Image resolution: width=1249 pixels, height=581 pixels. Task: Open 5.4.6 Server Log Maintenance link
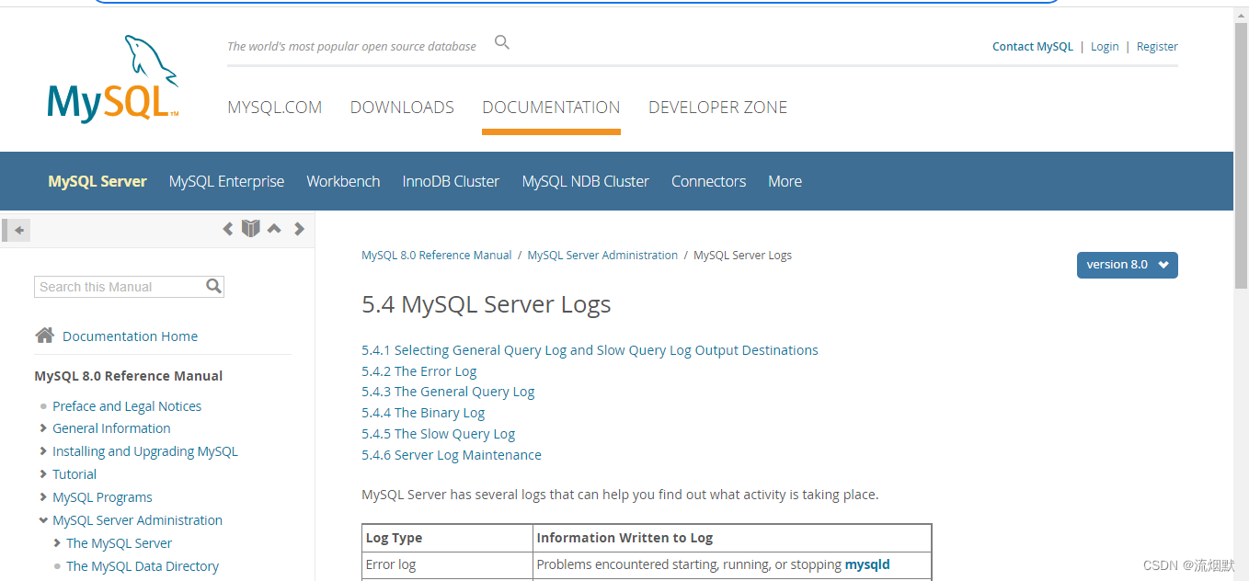click(452, 455)
